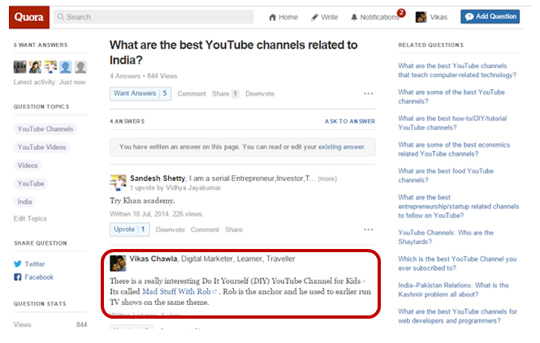Click the Vikas avatar in header
Screen dimensions: 540x343
tap(421, 17)
